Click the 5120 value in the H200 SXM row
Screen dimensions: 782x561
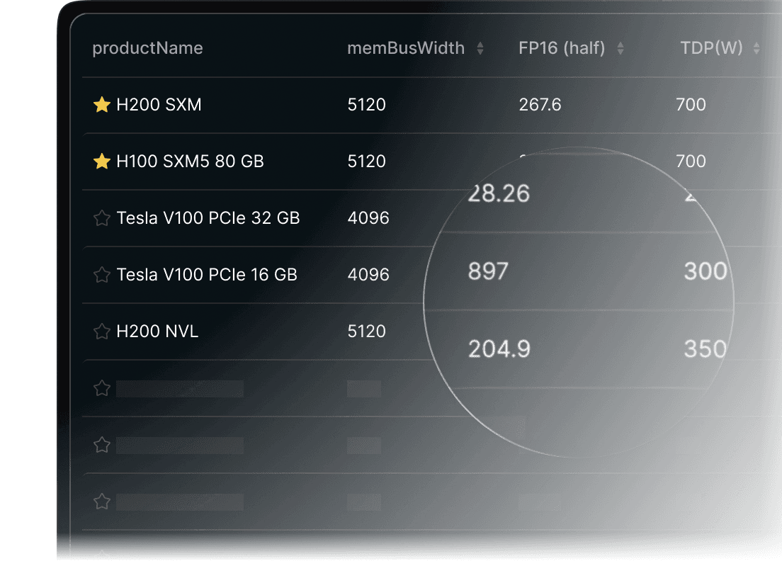[x=366, y=104]
